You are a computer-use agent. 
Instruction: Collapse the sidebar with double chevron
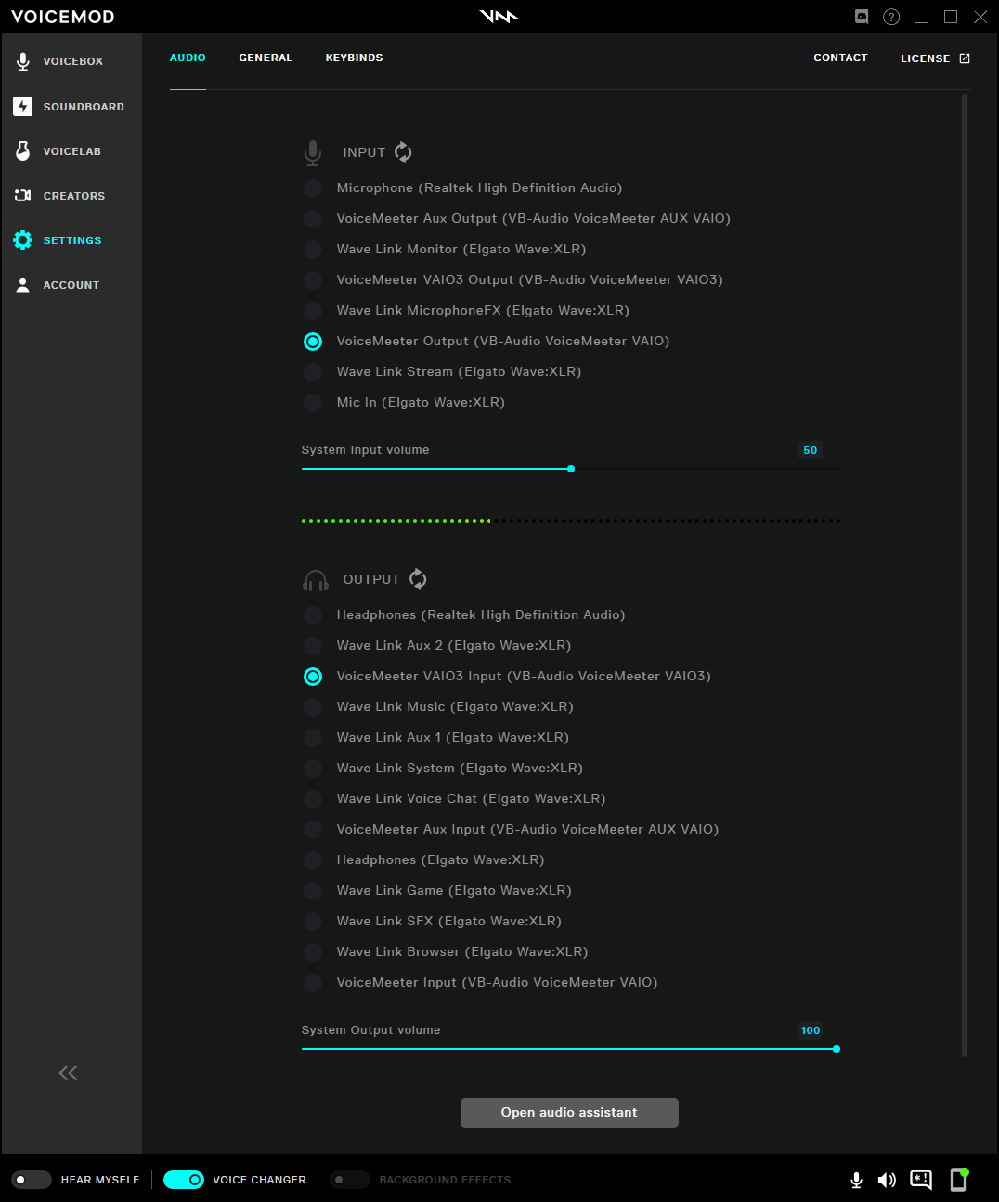(69, 1073)
